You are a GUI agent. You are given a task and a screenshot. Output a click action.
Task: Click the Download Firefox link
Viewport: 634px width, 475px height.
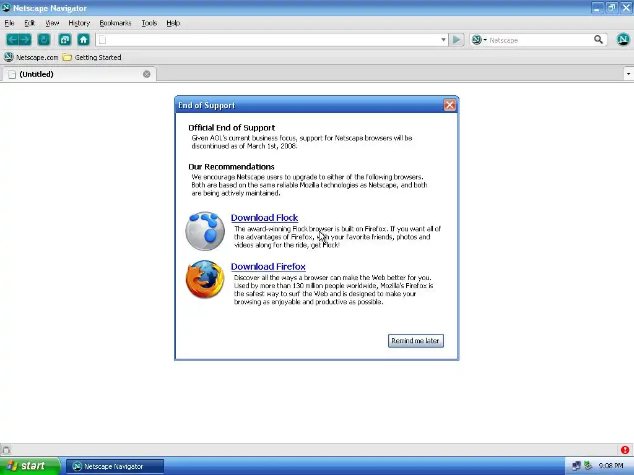pos(268,267)
